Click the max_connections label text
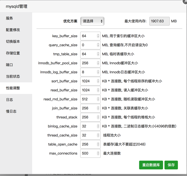Screen dimensions: 187x176 [63, 153]
